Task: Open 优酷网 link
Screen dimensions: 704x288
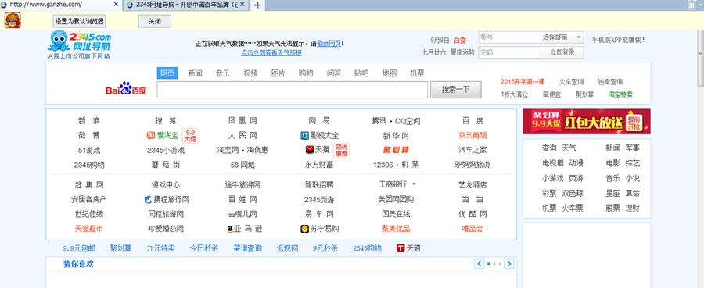Action: [x=472, y=214]
